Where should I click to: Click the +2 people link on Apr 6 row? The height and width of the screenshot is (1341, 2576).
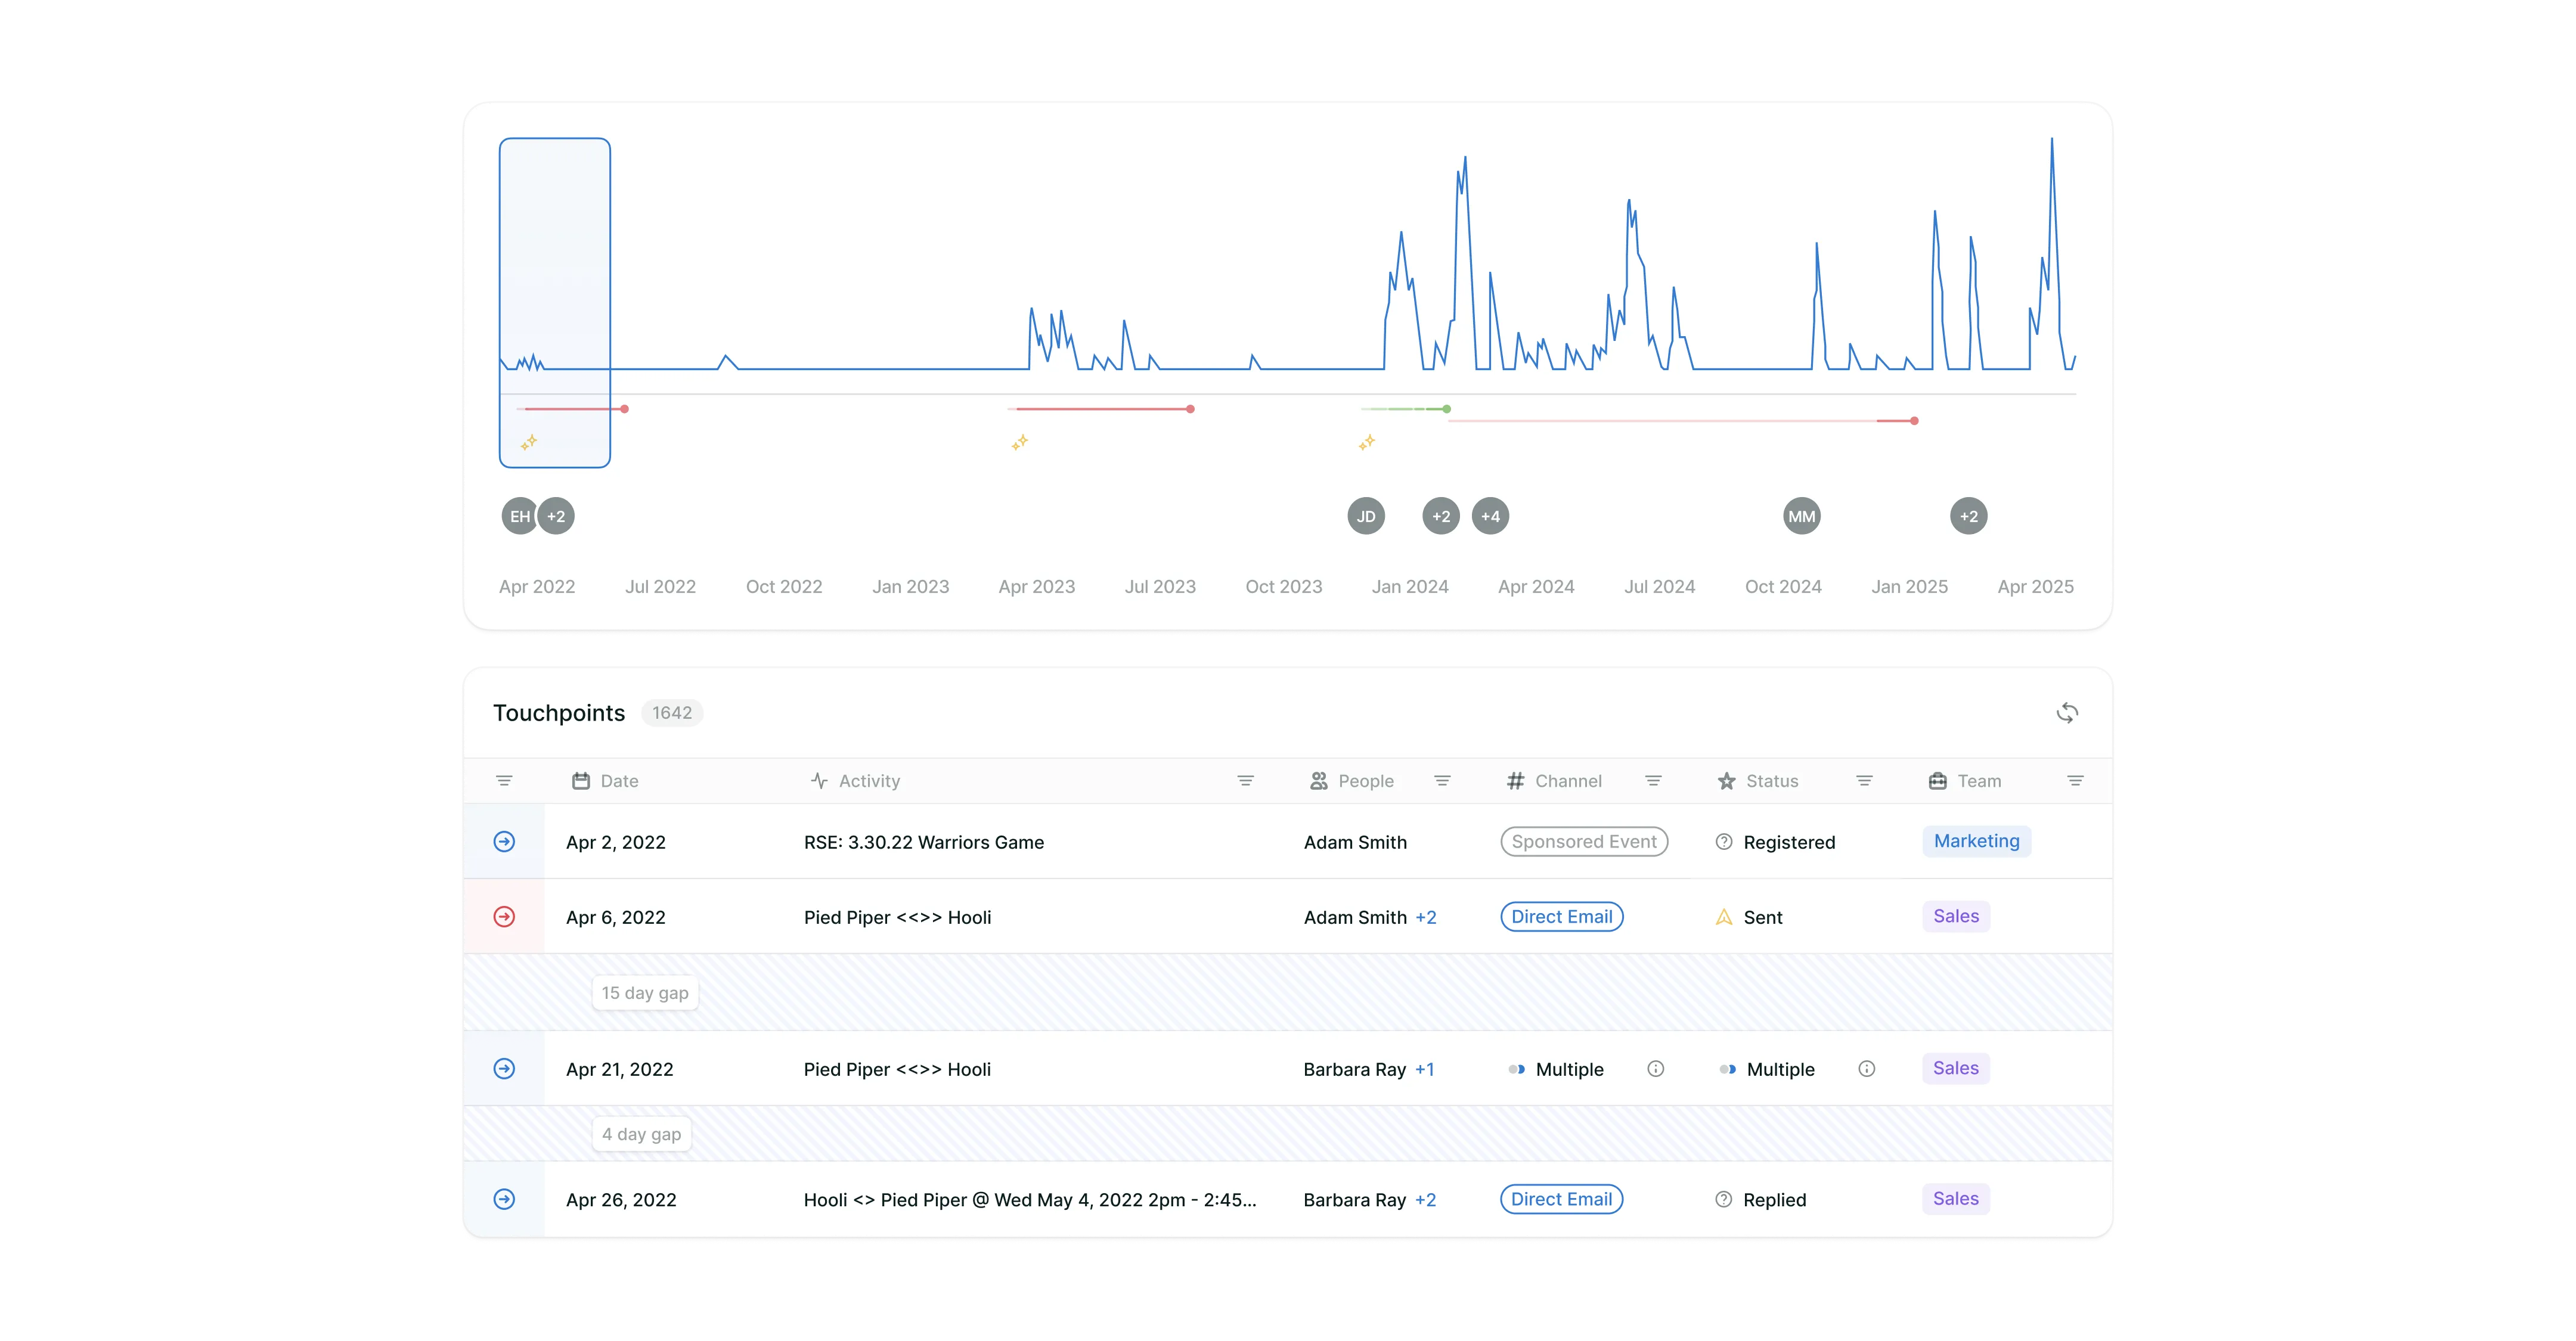point(1425,917)
